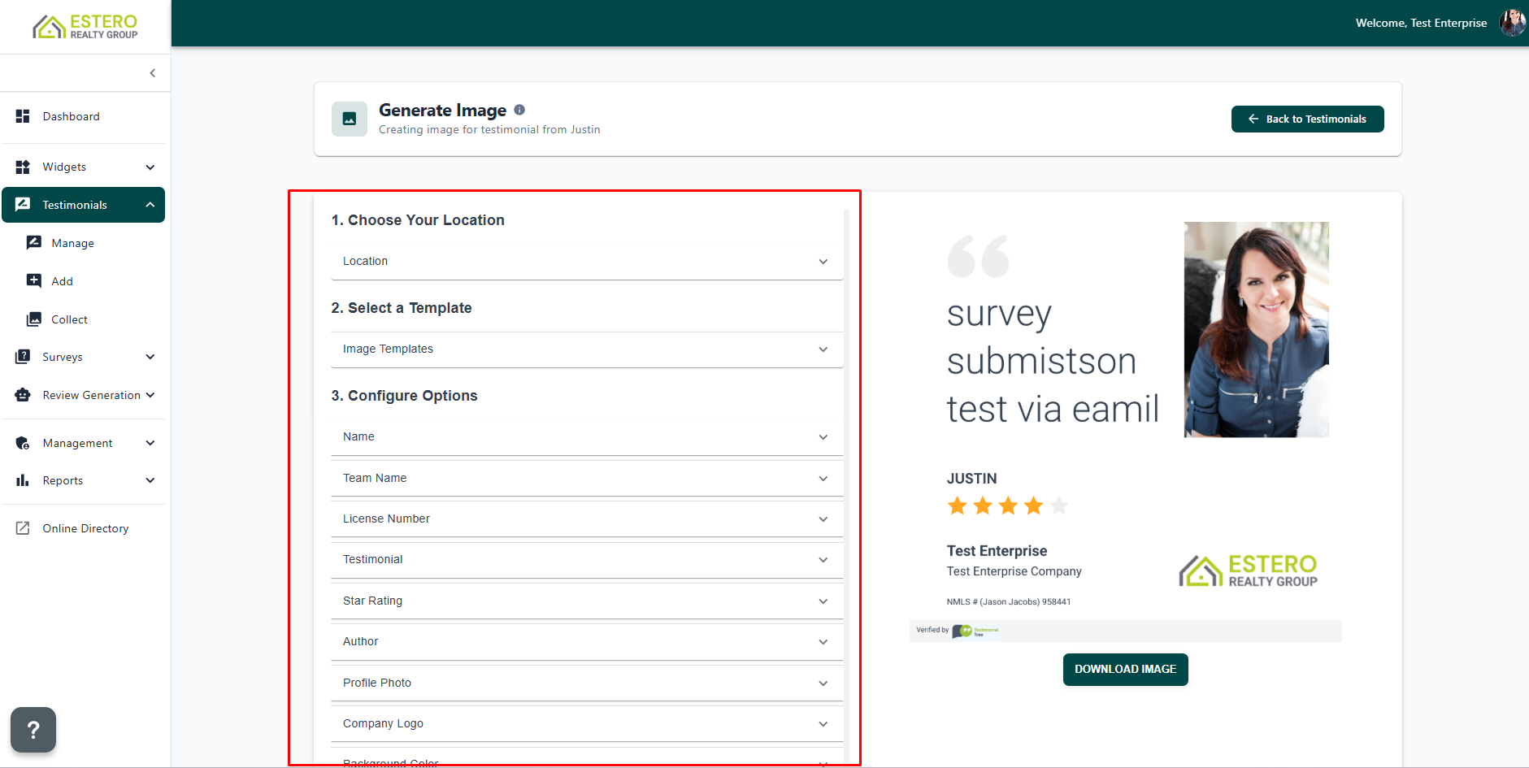Click the Download Image button
This screenshot has height=768, width=1529.
1125,670
